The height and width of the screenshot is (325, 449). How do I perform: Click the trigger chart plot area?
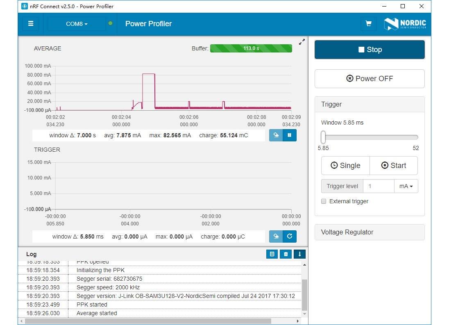tap(173, 186)
